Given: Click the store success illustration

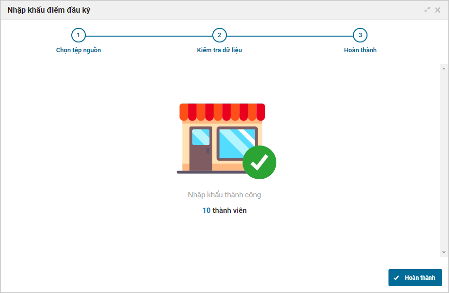Looking at the screenshot, I should pyautogui.click(x=226, y=141).
